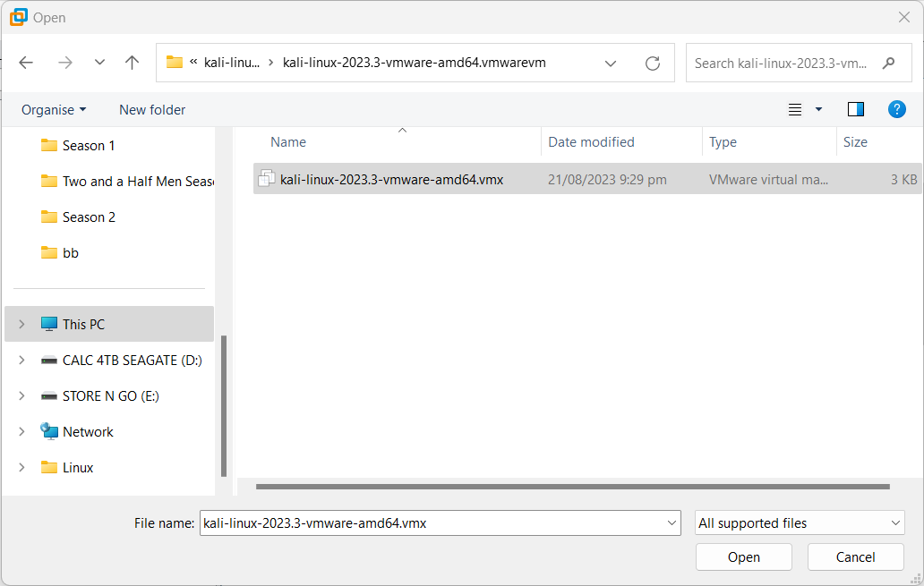Image resolution: width=924 pixels, height=586 pixels.
Task: Sort by the Name column header
Action: 288,142
